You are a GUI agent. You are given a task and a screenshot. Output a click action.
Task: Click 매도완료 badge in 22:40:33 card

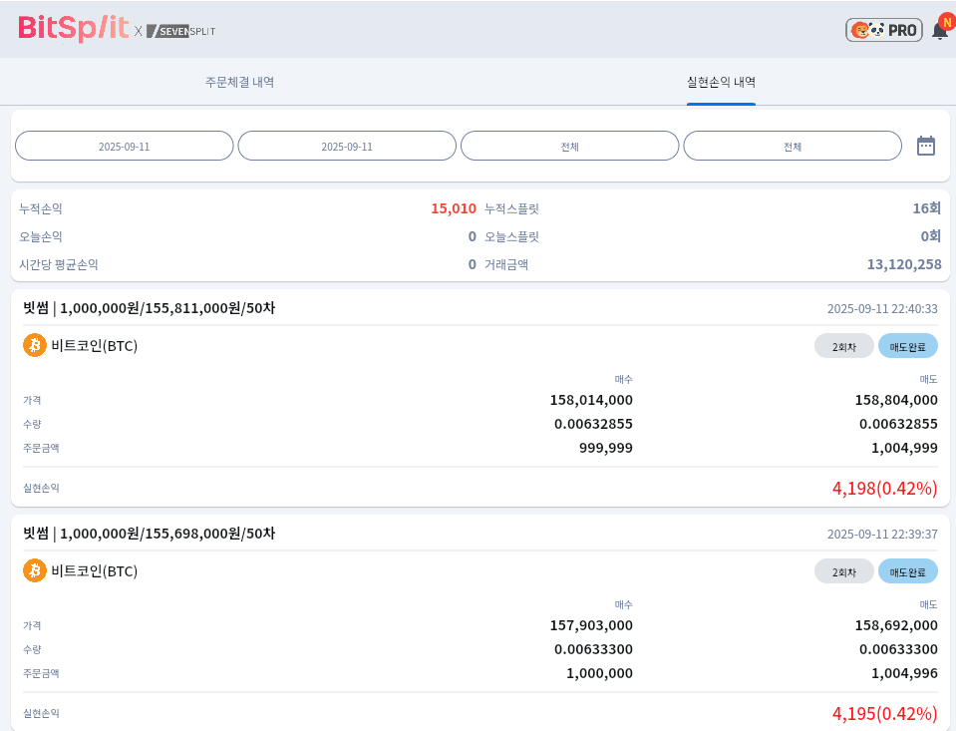908,347
